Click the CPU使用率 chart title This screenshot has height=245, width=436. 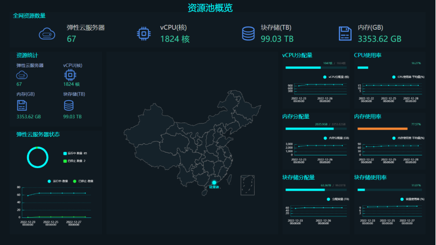pyautogui.click(x=368, y=55)
